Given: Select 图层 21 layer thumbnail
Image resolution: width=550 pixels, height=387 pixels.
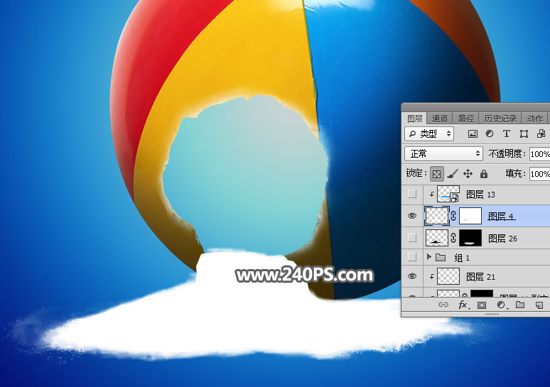Looking at the screenshot, I should click(448, 276).
